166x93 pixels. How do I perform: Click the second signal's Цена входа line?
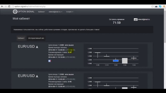[x=61, y=74]
